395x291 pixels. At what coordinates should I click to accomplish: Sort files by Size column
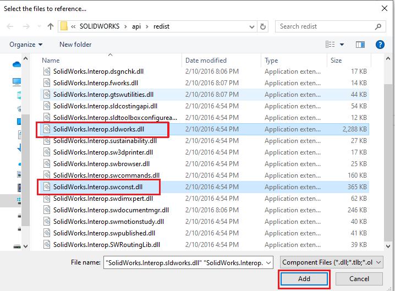point(336,61)
